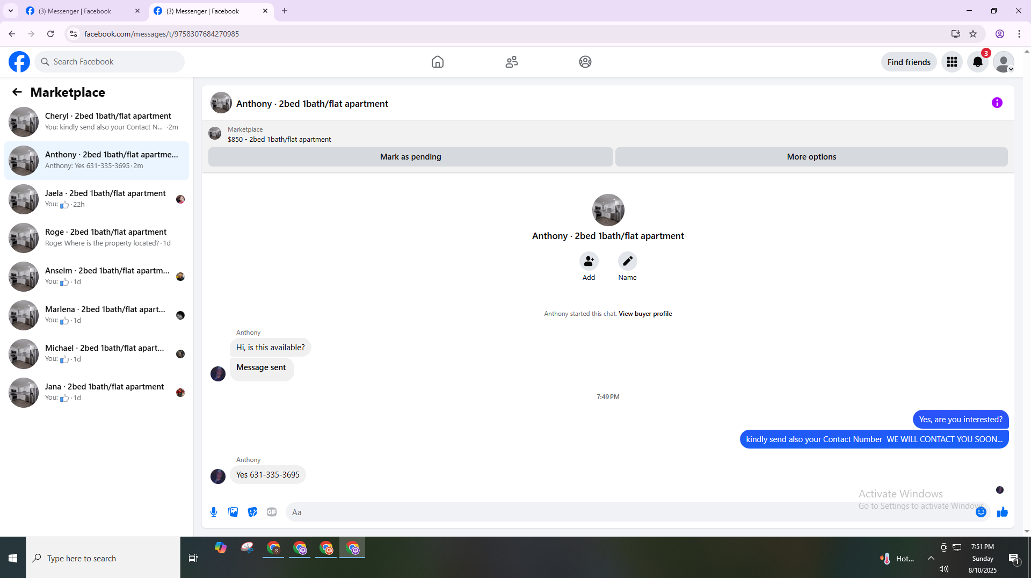The height and width of the screenshot is (578, 1031).
Task: Click the Facebook logo icon
Action: coord(19,62)
